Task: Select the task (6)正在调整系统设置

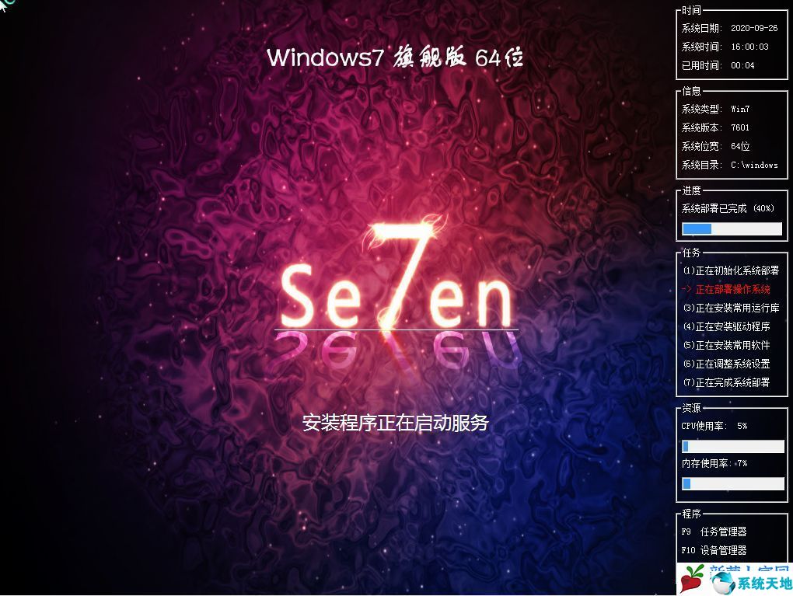Action: point(727,364)
